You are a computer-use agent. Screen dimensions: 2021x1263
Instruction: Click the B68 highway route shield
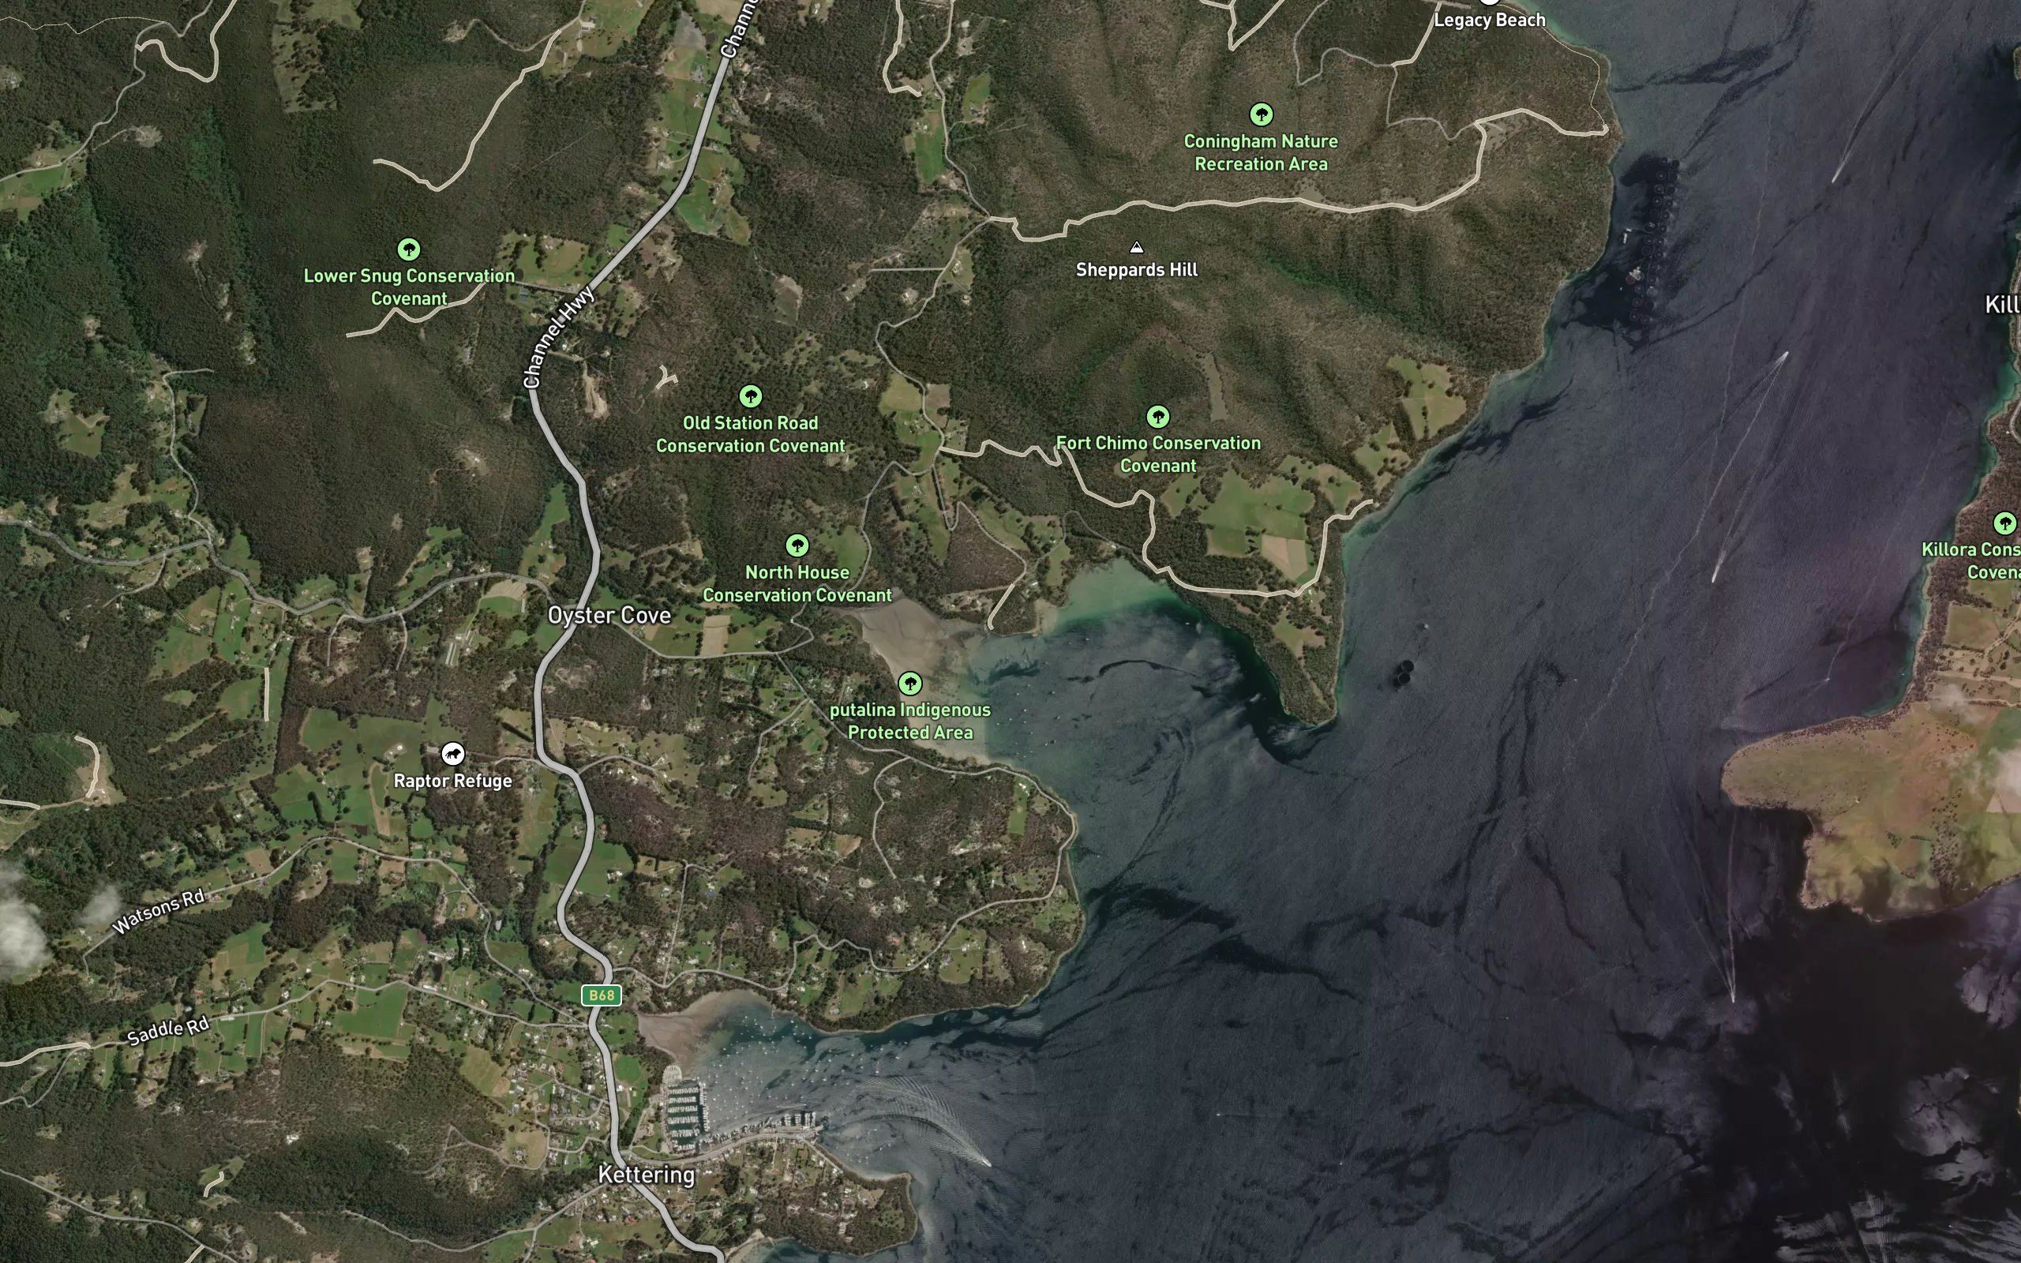coord(602,995)
